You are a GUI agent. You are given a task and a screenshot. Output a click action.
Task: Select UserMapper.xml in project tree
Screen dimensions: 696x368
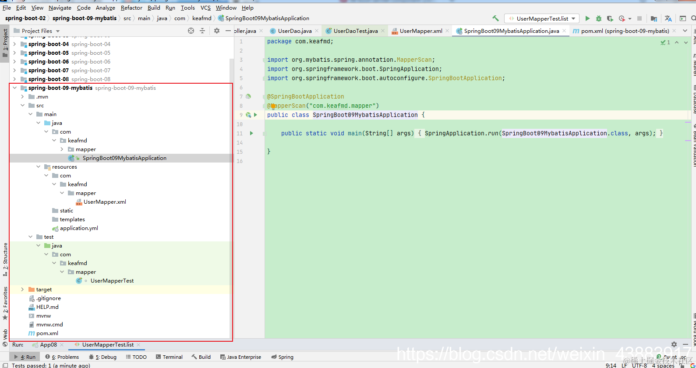[105, 202]
